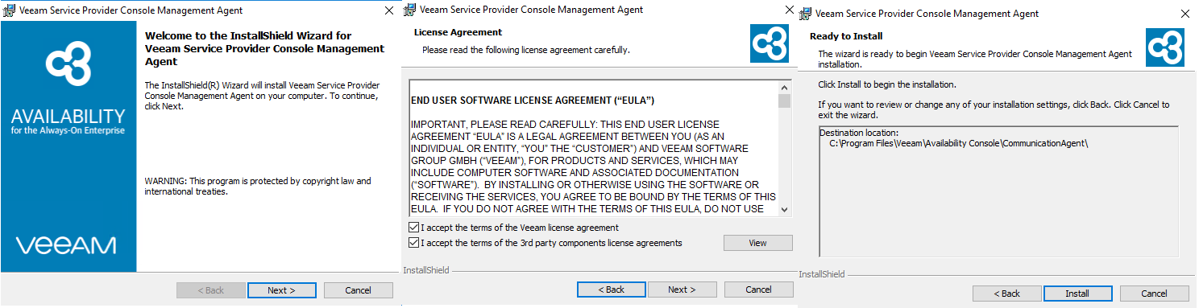Start installation with the Install button
Viewport: 1199px width, 308px height.
click(1077, 294)
